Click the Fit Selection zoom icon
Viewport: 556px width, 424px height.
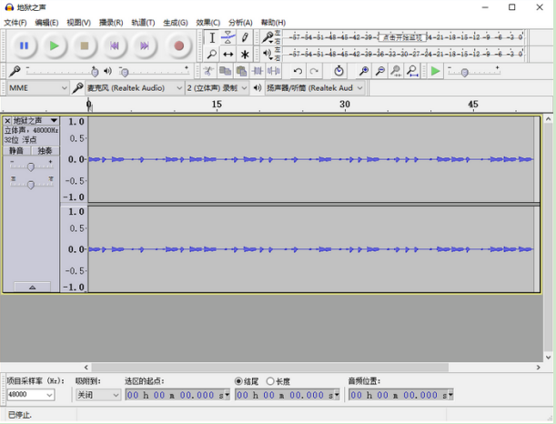tap(396, 71)
